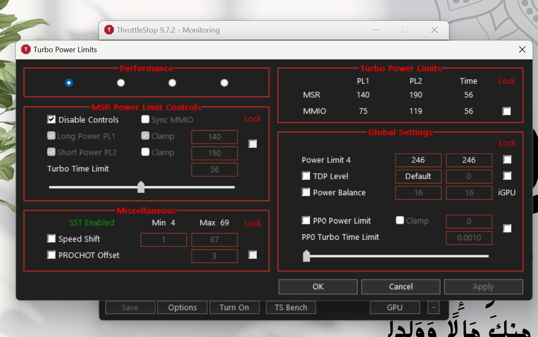Screen dimensions: 538x337
Task: Toggle the Long Power PL1 checkbox
Action: point(51,136)
